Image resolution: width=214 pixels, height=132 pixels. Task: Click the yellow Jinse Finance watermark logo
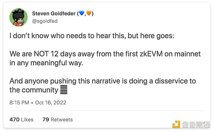pyautogui.click(x=176, y=124)
